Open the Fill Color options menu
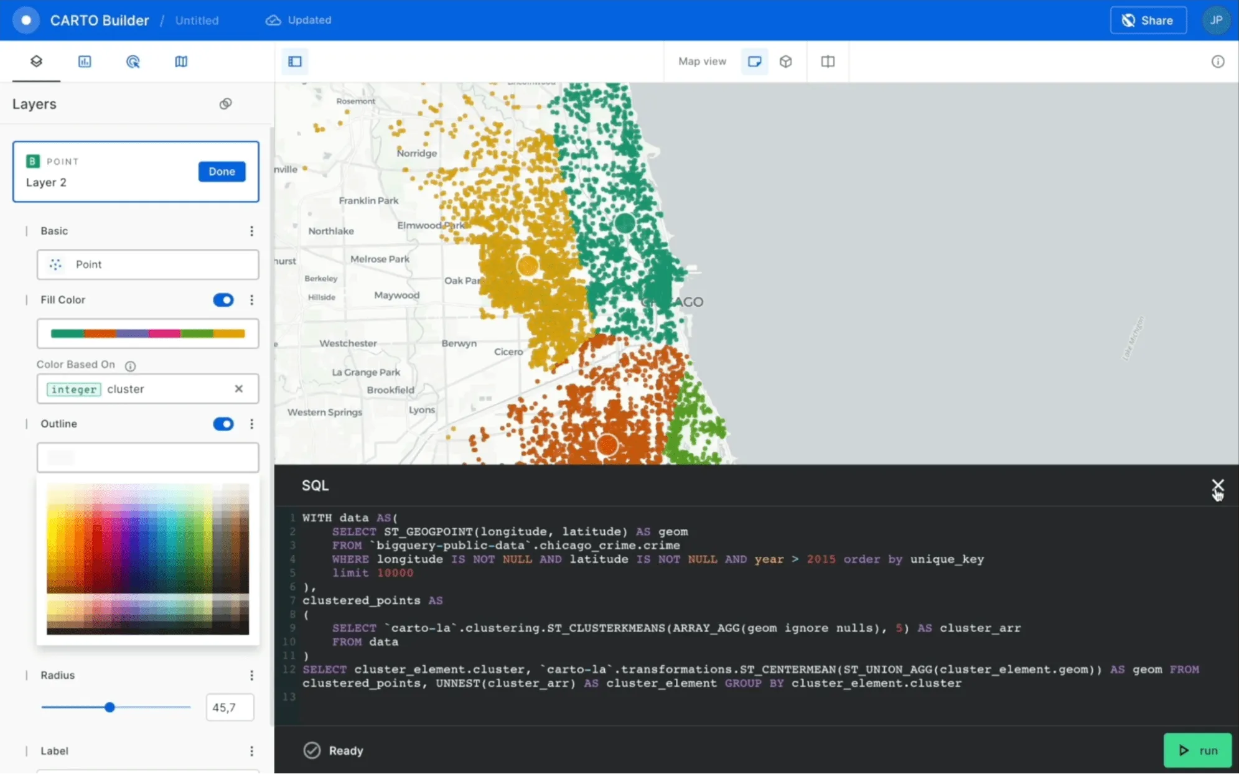The height and width of the screenshot is (774, 1239). [x=251, y=300]
